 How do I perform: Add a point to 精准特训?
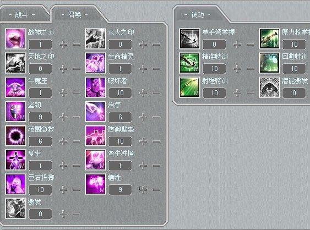(x=237, y=69)
